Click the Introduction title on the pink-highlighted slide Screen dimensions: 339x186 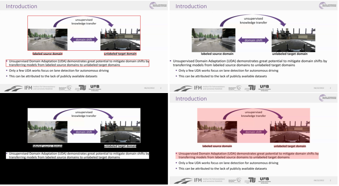(191, 99)
